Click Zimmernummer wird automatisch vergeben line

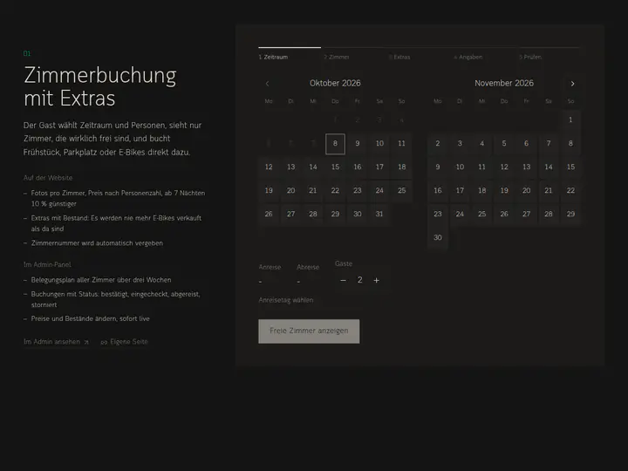[x=97, y=243]
